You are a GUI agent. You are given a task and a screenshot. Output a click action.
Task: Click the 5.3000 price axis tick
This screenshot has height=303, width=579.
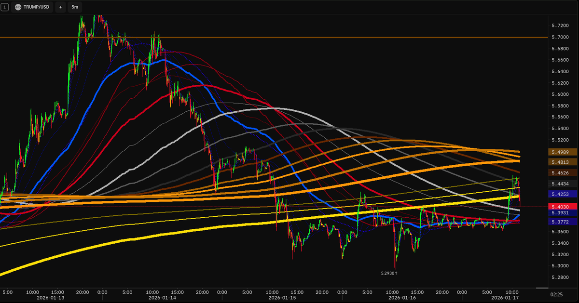tap(560, 266)
